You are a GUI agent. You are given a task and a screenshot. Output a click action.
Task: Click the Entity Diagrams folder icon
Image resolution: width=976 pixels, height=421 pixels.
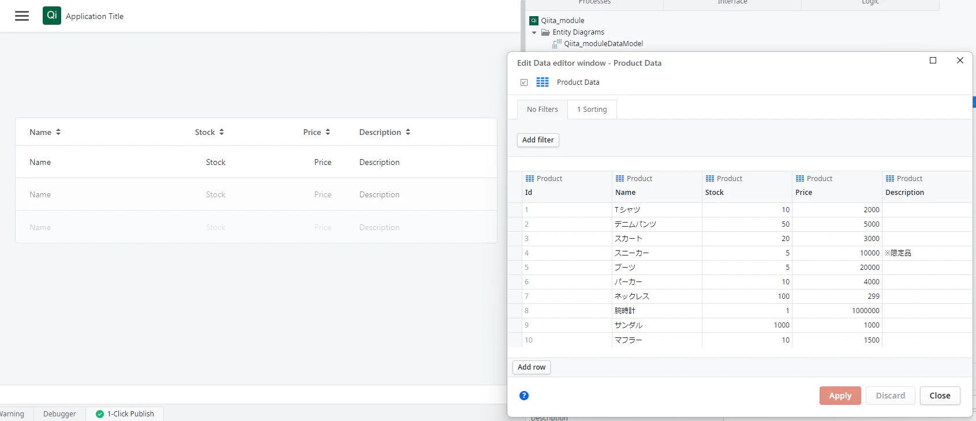545,32
